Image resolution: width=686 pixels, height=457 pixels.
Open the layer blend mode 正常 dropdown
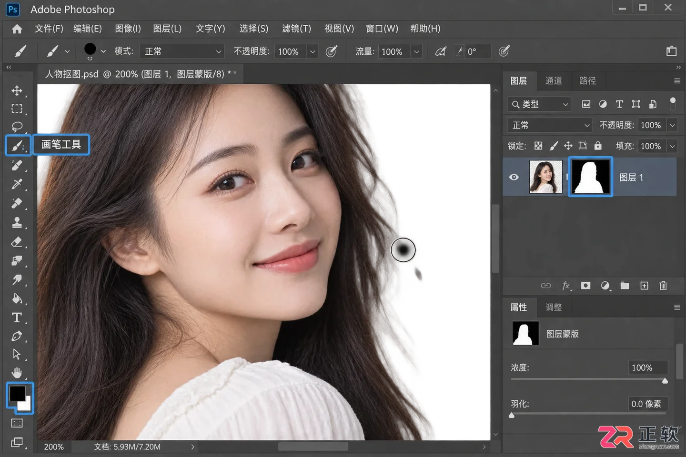(x=549, y=125)
